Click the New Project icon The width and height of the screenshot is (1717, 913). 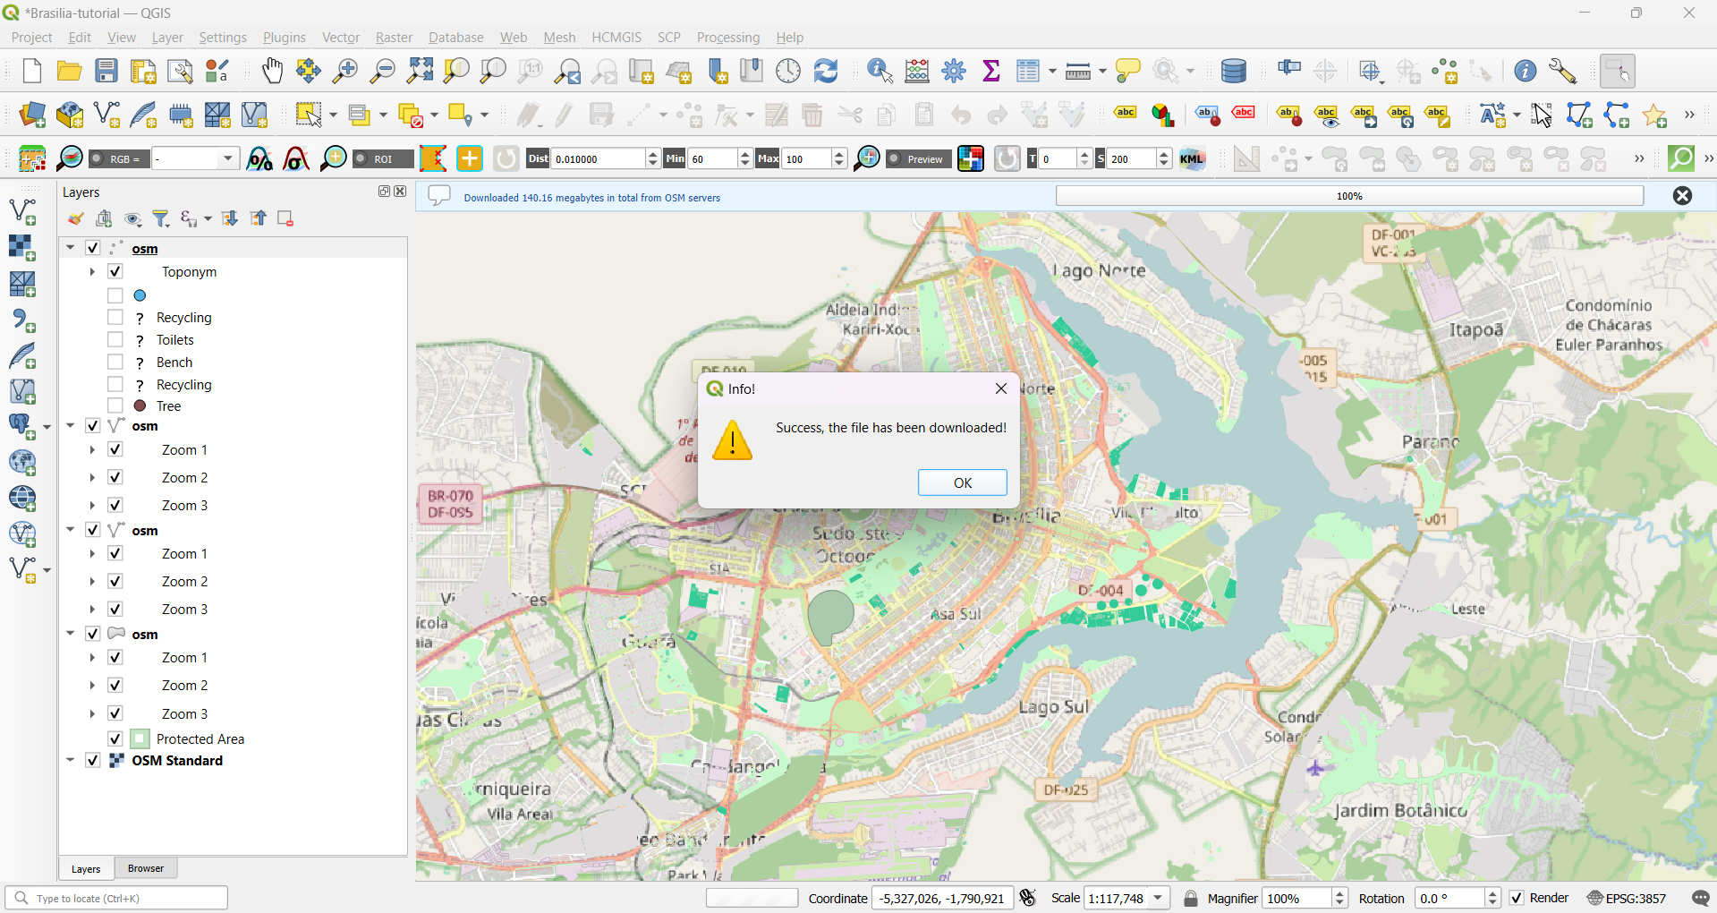32,71
